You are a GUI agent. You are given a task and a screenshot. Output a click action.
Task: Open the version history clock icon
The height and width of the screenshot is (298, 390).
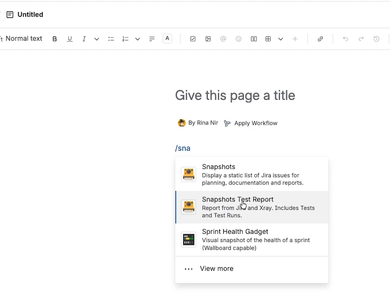[376, 39]
